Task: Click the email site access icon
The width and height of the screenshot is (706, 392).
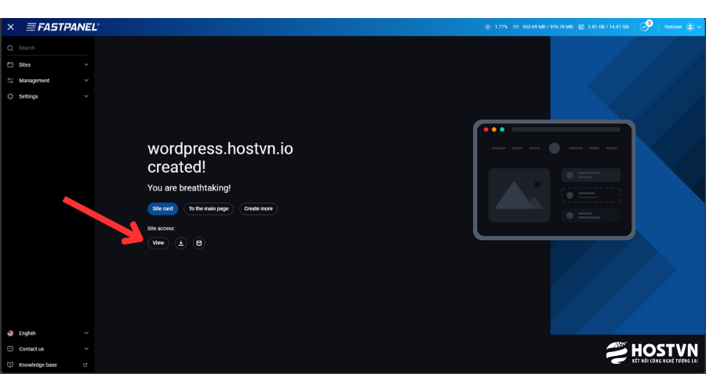Action: (x=199, y=243)
